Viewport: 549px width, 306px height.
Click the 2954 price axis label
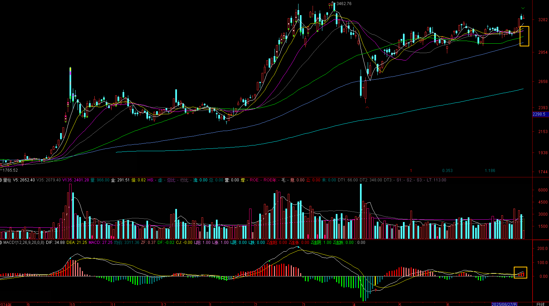coord(543,52)
